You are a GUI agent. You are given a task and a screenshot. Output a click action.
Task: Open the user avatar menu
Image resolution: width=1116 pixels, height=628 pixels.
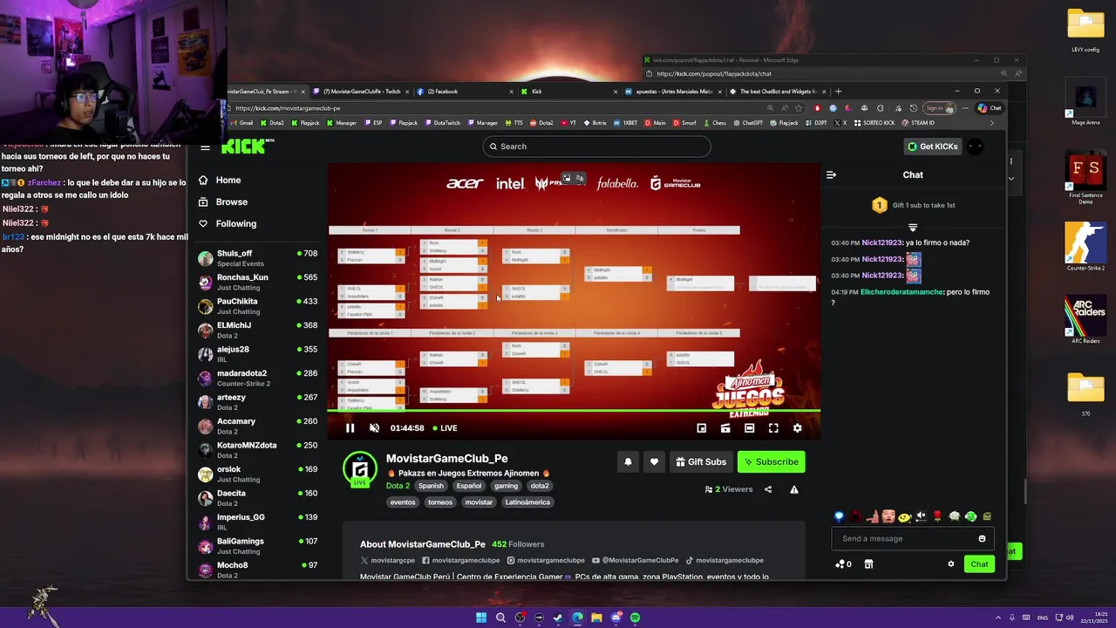[976, 147]
